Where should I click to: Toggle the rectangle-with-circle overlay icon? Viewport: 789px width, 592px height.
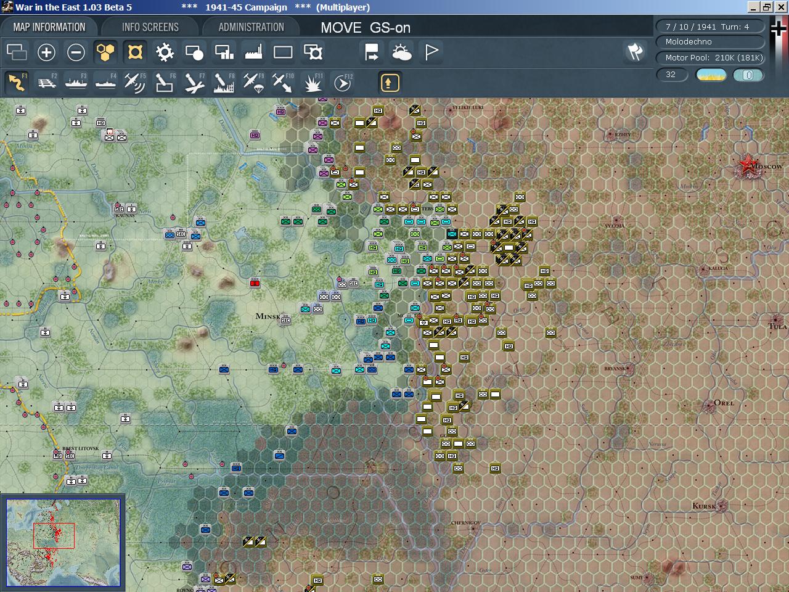click(x=194, y=52)
